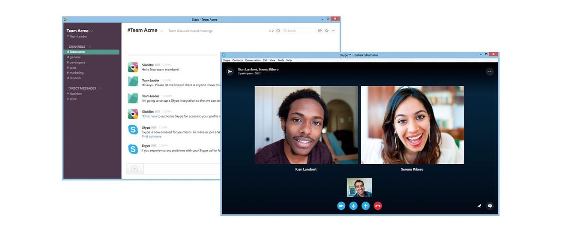The image size is (561, 240).
Task: Click Team Leader avatar on Skype integration message
Action: (x=133, y=98)
